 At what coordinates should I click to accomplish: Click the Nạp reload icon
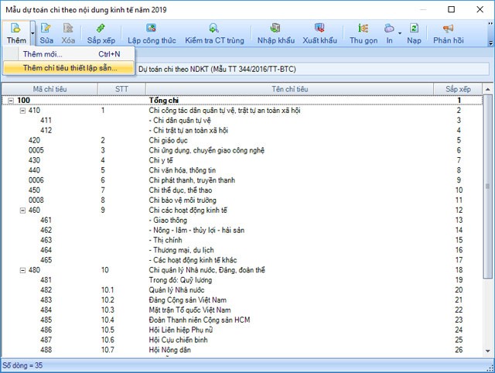(415, 29)
